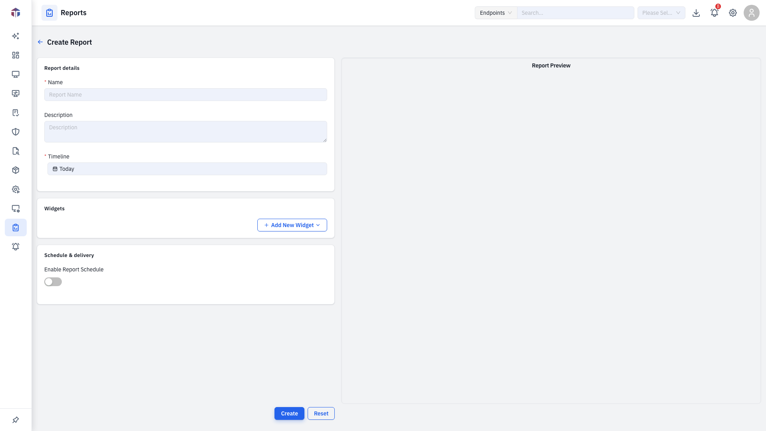Open the dashboard grid icon in sidebar
This screenshot has width=766, height=431.
[x=16, y=55]
